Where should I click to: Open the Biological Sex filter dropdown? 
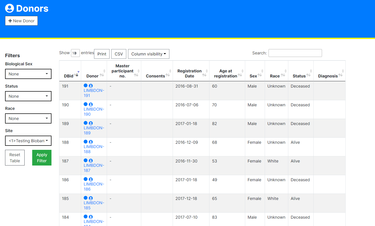click(x=28, y=74)
